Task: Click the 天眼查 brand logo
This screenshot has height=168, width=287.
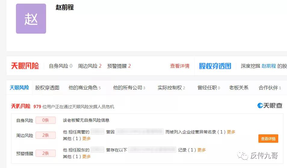Action: tap(270, 105)
